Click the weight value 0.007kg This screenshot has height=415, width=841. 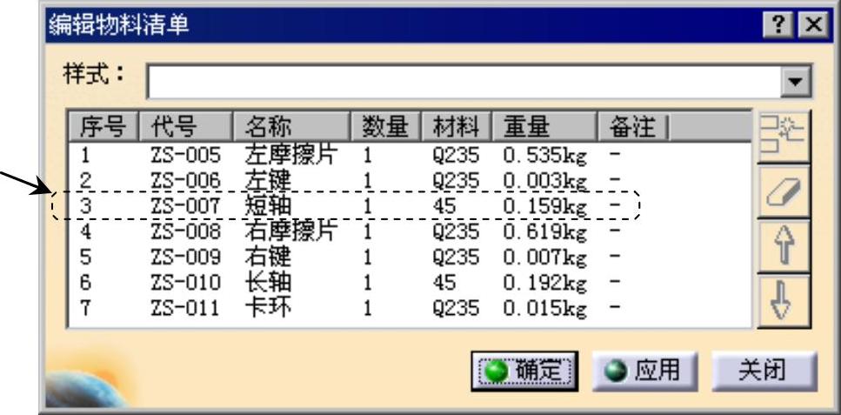[x=545, y=258]
